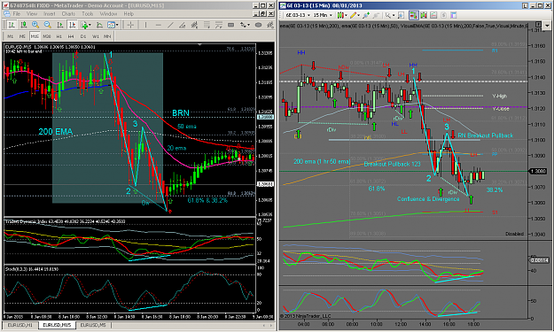The width and height of the screenshot is (554, 332).
Task: Click NinjaTrader current price marker 1.3080
Action: click(538, 172)
